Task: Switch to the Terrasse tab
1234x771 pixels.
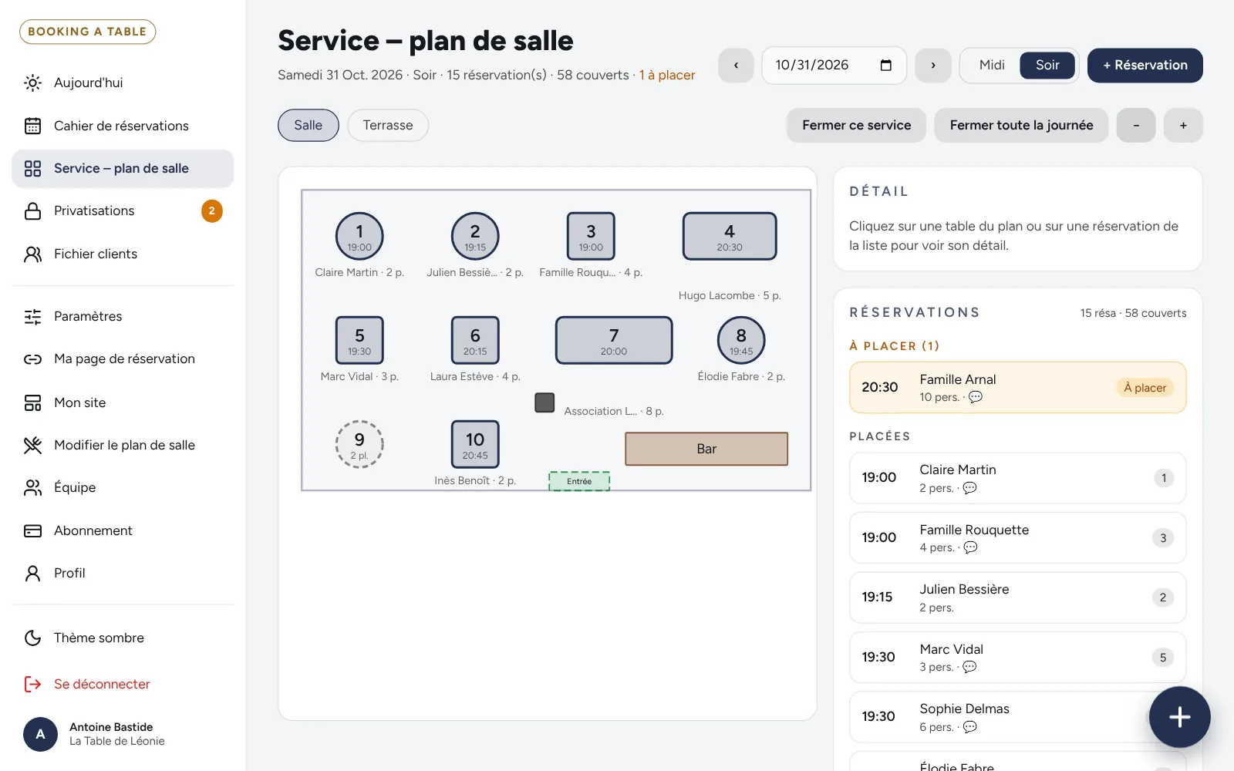Action: coord(388,125)
